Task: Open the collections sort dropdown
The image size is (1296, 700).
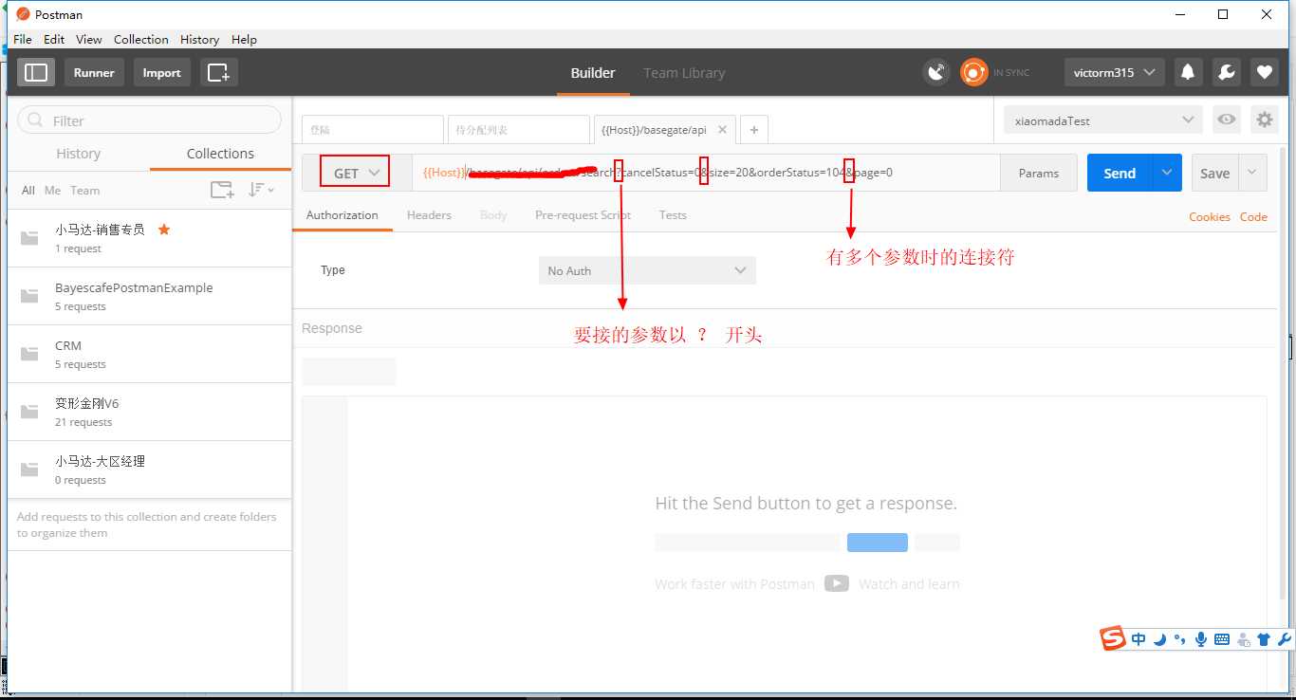Action: click(x=261, y=190)
